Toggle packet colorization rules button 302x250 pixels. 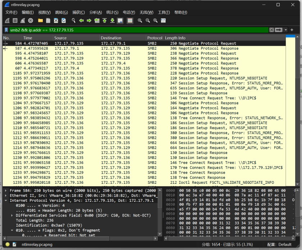click(x=130, y=21)
